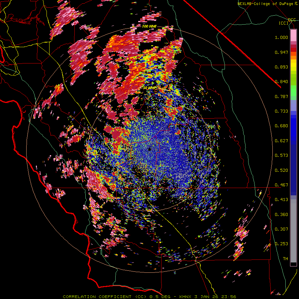The width and height of the screenshot is (299, 299).
Task: Select the 0.307 scale value
Action: tap(281, 229)
